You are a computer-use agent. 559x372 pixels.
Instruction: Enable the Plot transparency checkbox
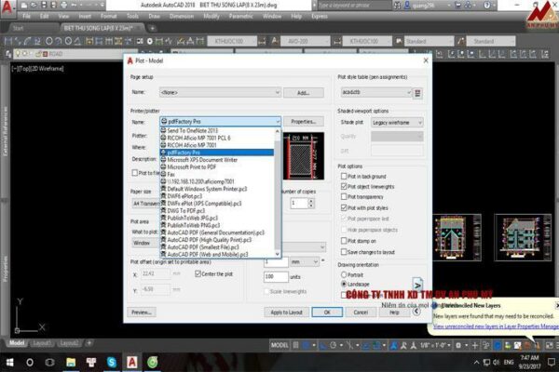coord(344,196)
